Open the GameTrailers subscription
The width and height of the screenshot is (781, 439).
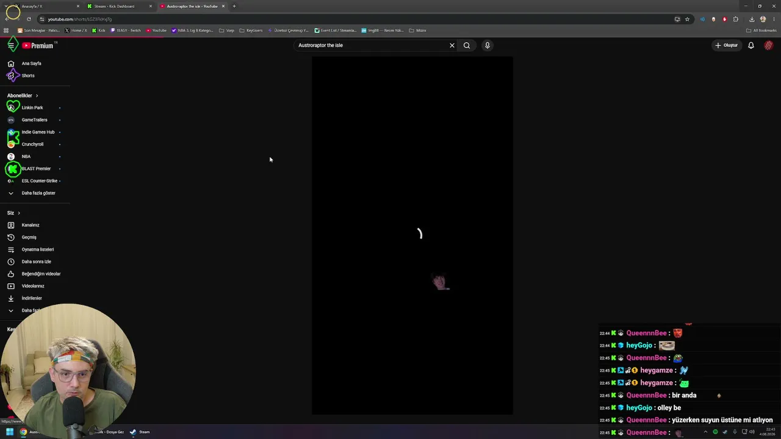(x=34, y=120)
